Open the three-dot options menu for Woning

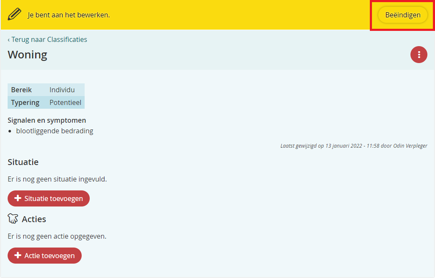point(418,55)
